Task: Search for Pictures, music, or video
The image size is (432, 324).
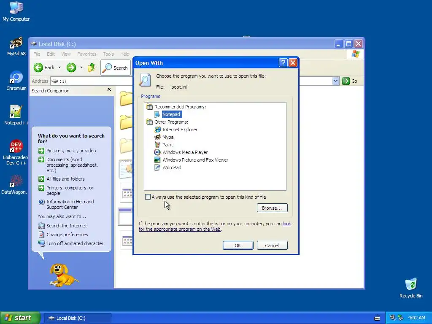Action: coord(67,151)
